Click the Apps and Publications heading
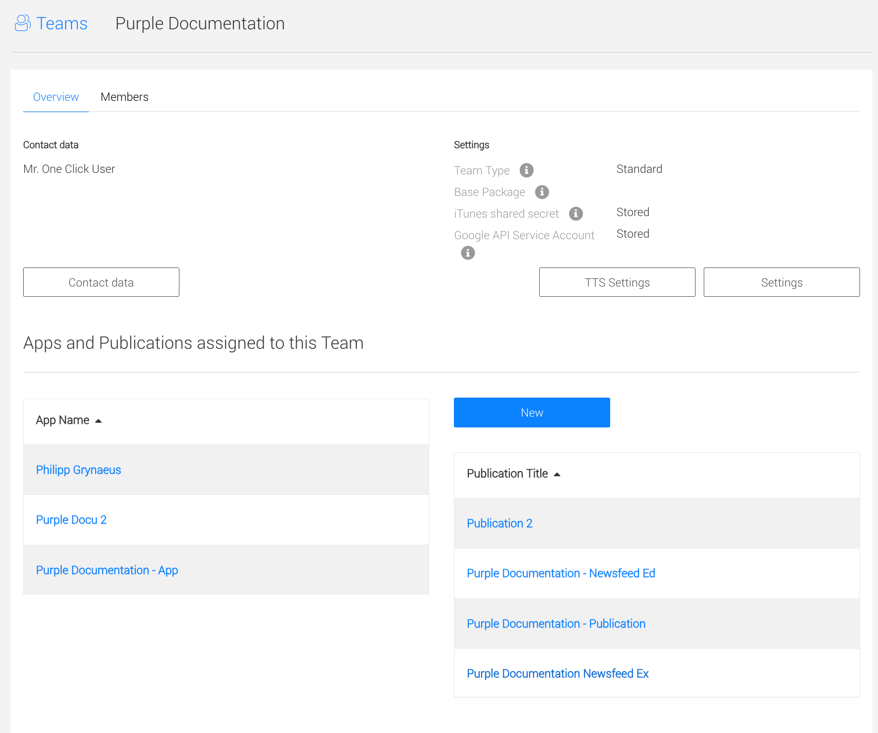This screenshot has width=878, height=733. [193, 343]
